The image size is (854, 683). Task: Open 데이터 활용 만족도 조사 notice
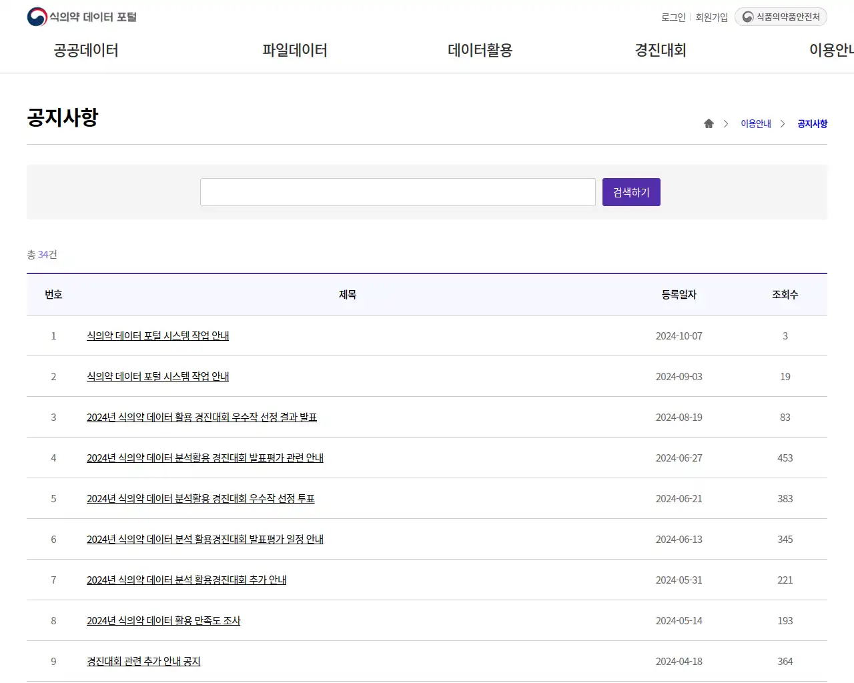click(x=163, y=620)
